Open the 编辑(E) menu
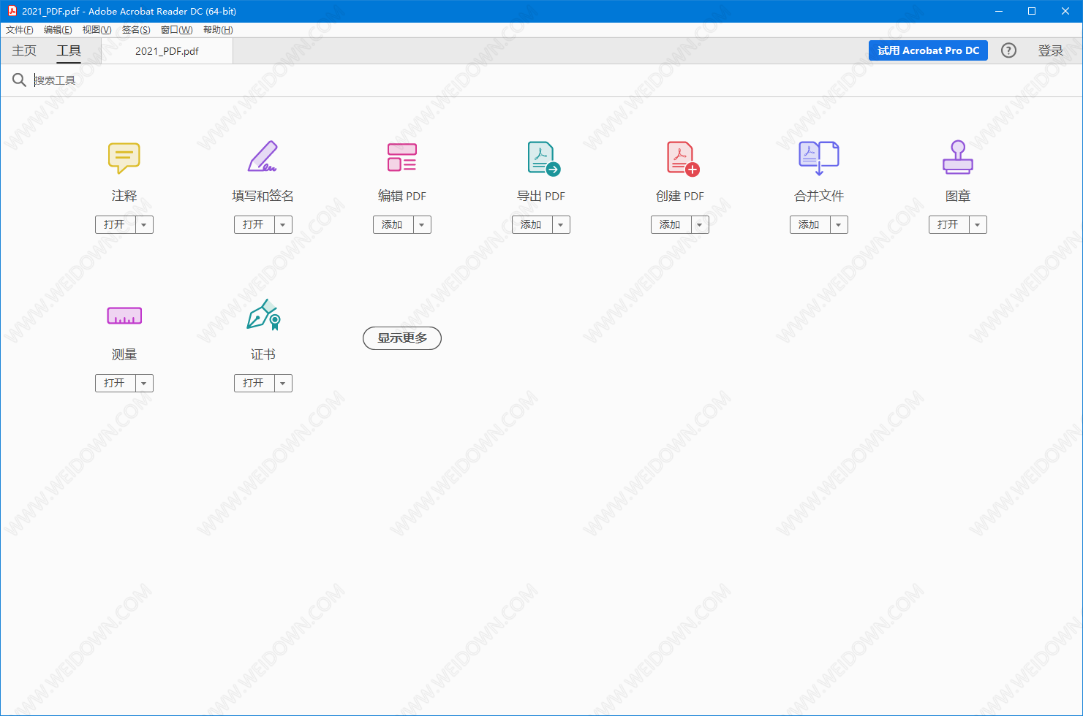 [x=58, y=30]
